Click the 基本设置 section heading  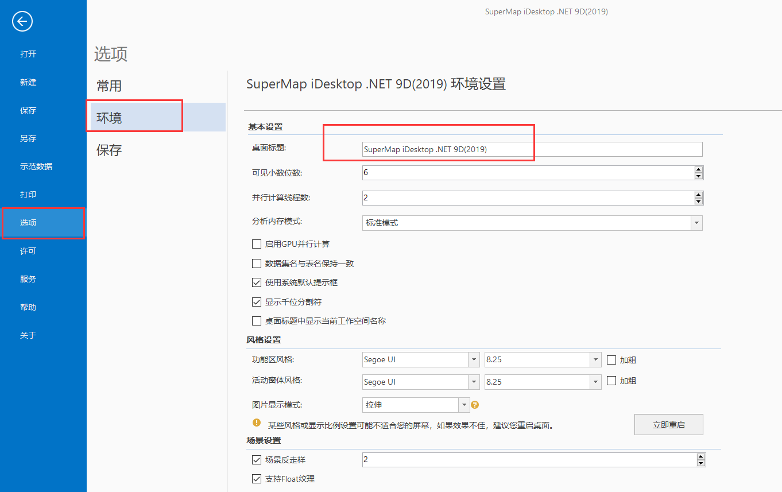pyautogui.click(x=265, y=127)
